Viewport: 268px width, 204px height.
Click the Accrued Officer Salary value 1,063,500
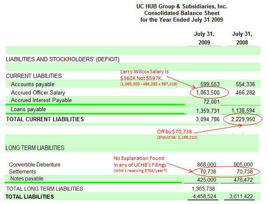[208, 92]
